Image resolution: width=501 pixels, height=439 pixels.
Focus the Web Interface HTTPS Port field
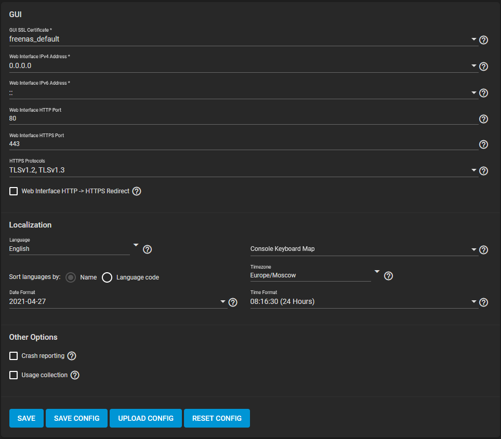coord(243,144)
